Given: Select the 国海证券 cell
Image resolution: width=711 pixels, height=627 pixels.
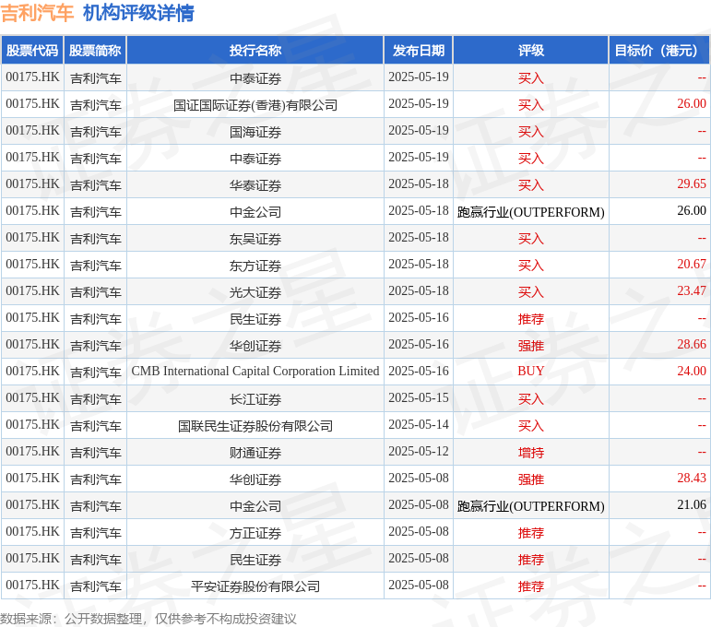Looking at the screenshot, I should pos(255,132).
